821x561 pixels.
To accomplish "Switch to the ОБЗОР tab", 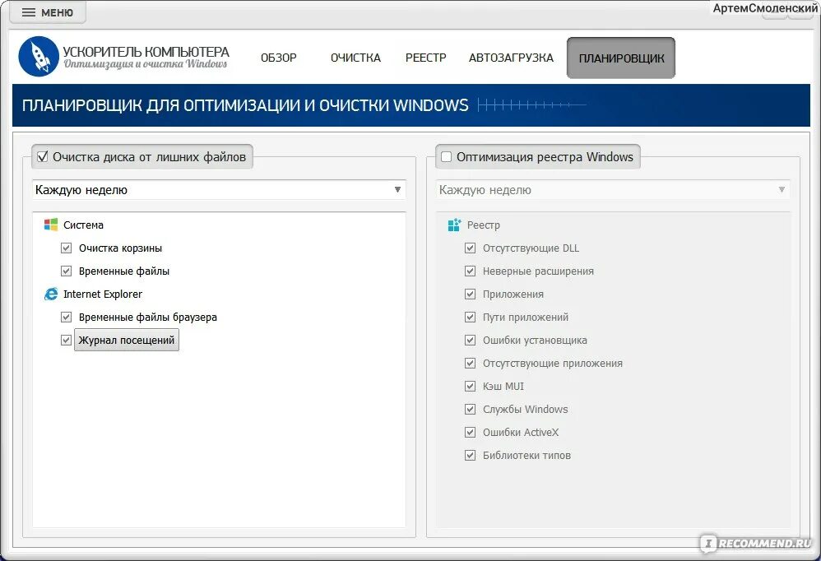I will pos(279,58).
